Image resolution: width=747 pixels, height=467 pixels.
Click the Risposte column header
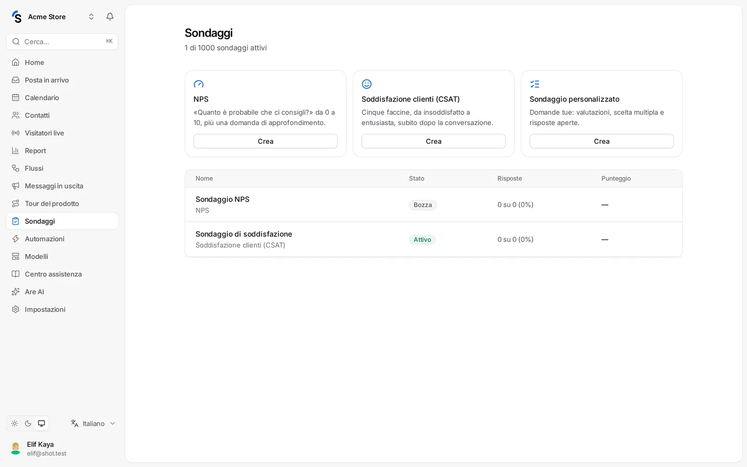pyautogui.click(x=510, y=178)
